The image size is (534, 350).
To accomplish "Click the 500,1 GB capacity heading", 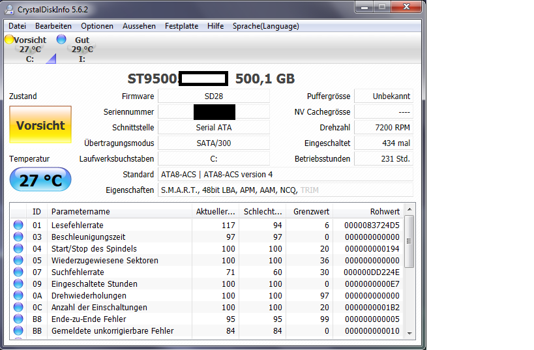I will tap(265, 79).
